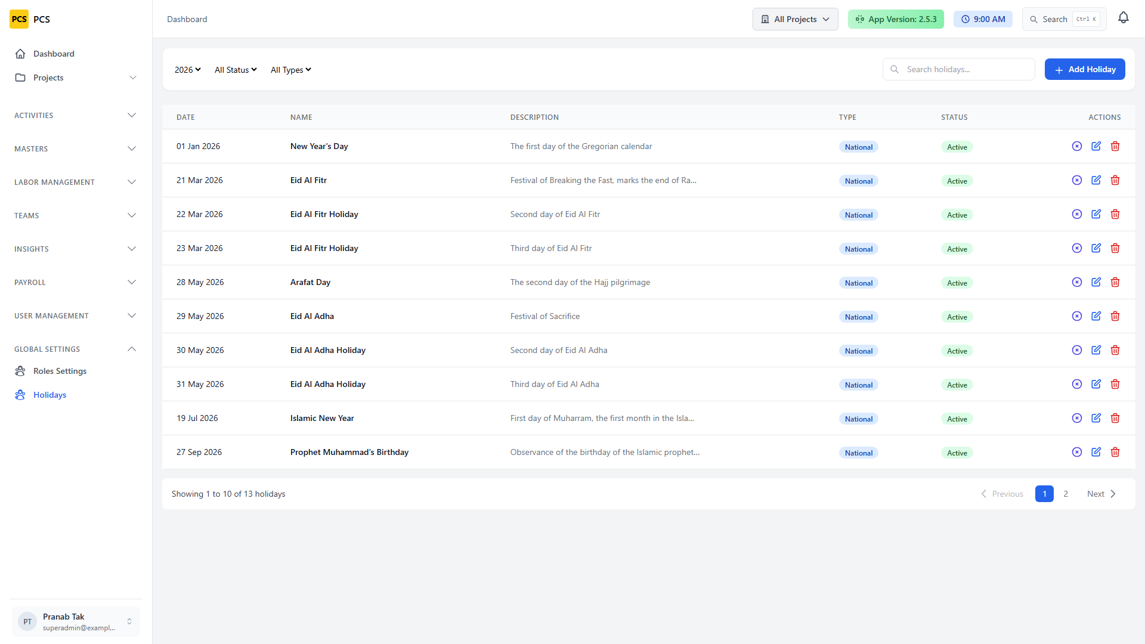Expand the Payroll section

(x=76, y=283)
